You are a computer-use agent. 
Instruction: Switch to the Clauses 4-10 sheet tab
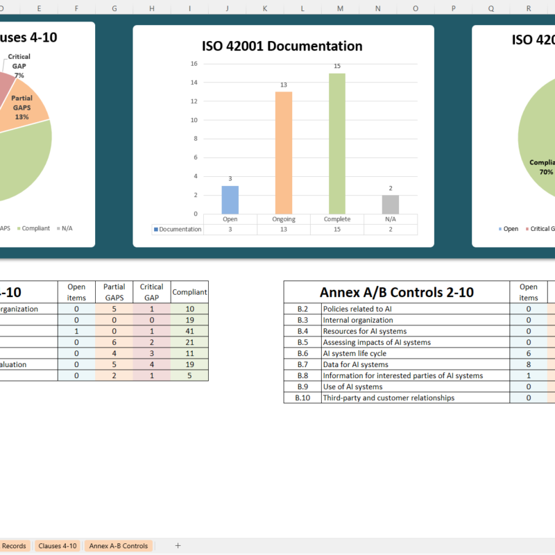tap(58, 546)
